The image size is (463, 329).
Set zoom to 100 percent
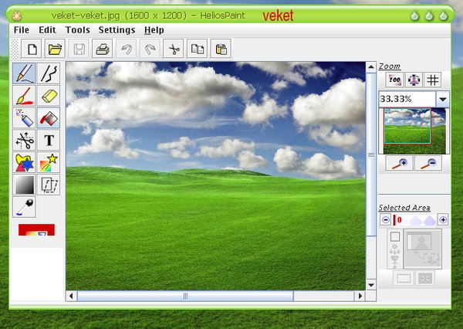pyautogui.click(x=395, y=80)
